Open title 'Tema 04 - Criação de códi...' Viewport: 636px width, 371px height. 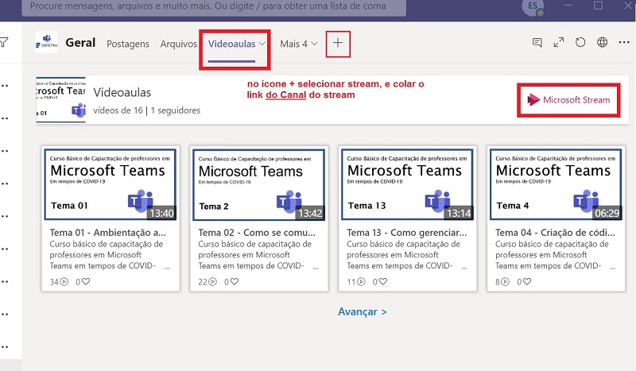(555, 233)
